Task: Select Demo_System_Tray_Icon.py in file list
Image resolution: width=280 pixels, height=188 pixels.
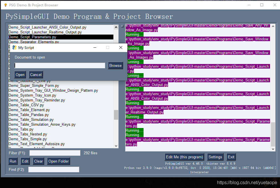Action: [x=61, y=95]
